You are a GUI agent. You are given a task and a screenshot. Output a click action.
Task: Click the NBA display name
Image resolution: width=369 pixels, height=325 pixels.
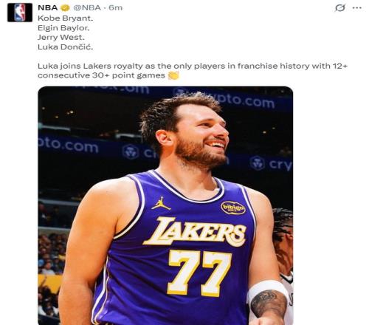(x=48, y=8)
